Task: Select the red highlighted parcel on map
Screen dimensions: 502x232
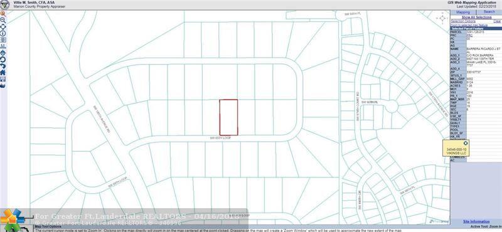Action: point(228,117)
